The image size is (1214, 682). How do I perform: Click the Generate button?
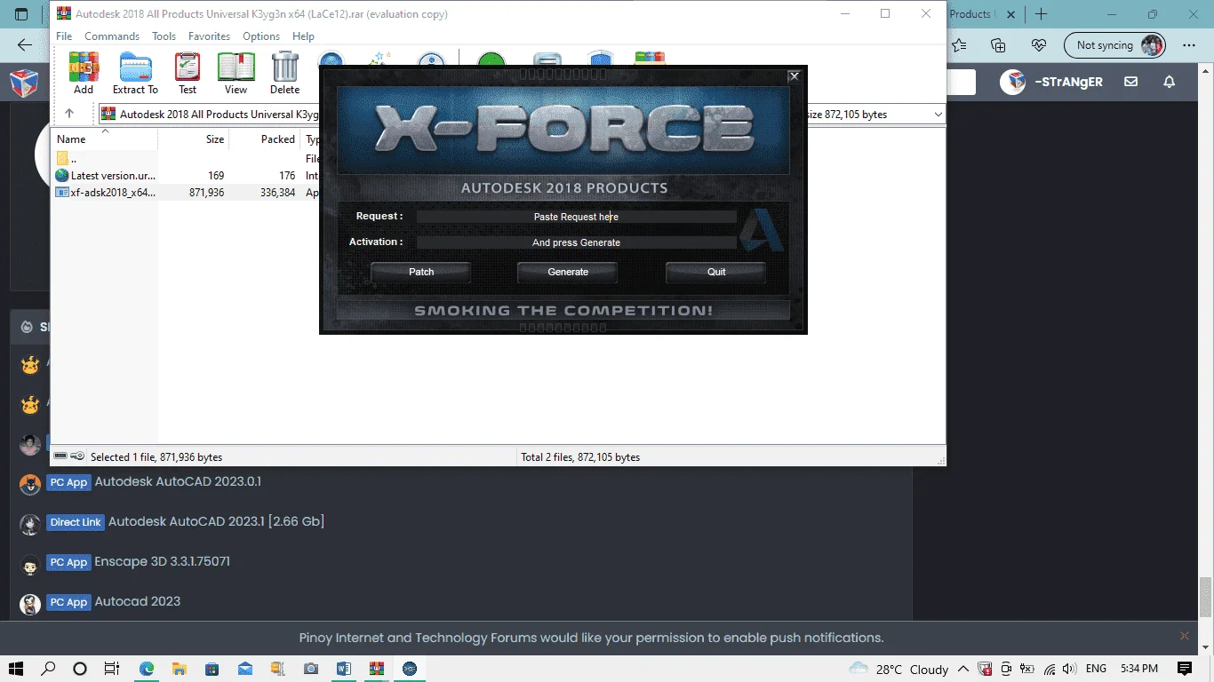pos(568,272)
